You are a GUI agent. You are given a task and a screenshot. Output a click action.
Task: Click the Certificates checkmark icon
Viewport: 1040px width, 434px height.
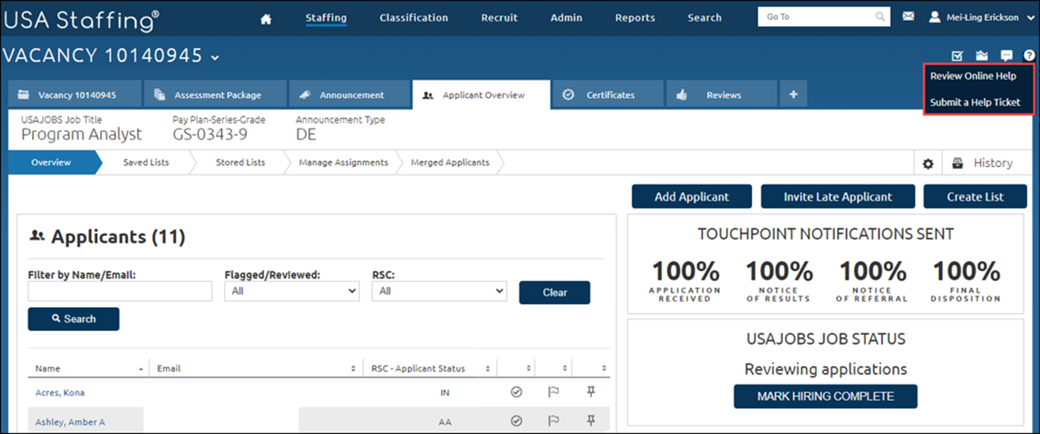pos(568,95)
